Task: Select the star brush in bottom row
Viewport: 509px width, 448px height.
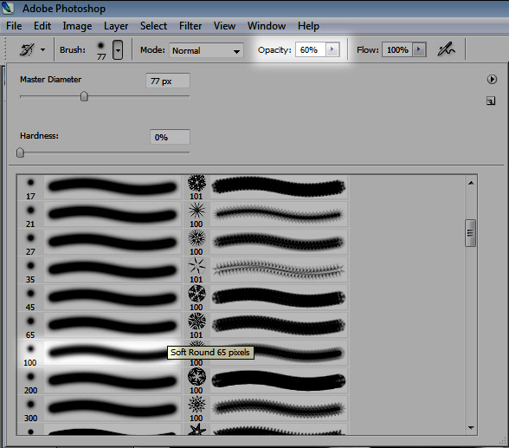Action: [x=197, y=429]
